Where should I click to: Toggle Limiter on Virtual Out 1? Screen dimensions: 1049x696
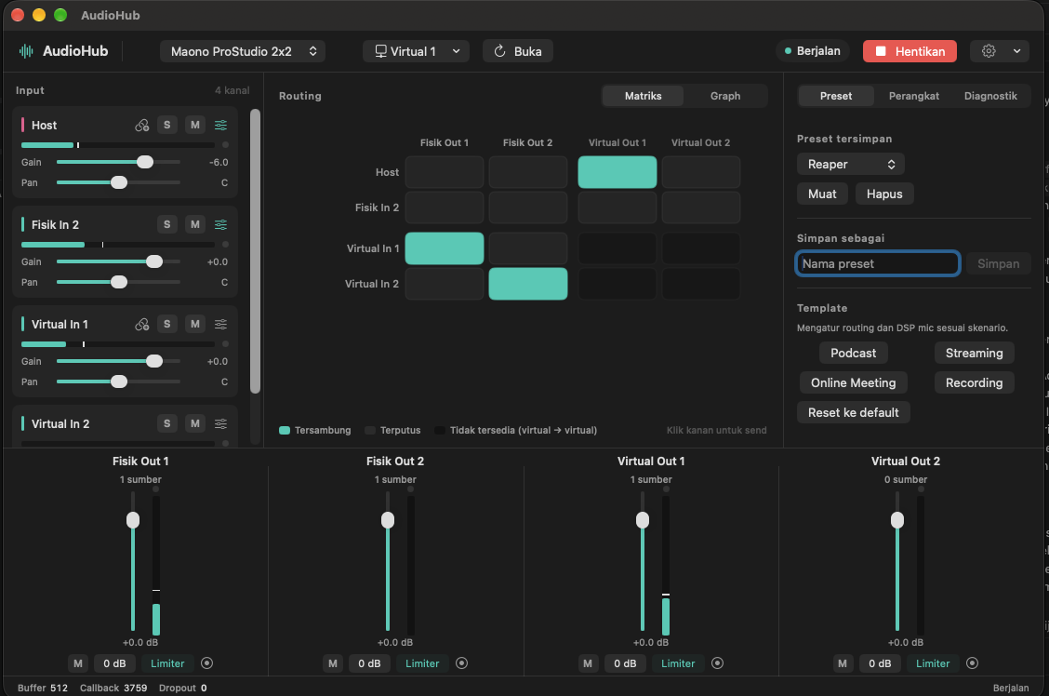[678, 663]
